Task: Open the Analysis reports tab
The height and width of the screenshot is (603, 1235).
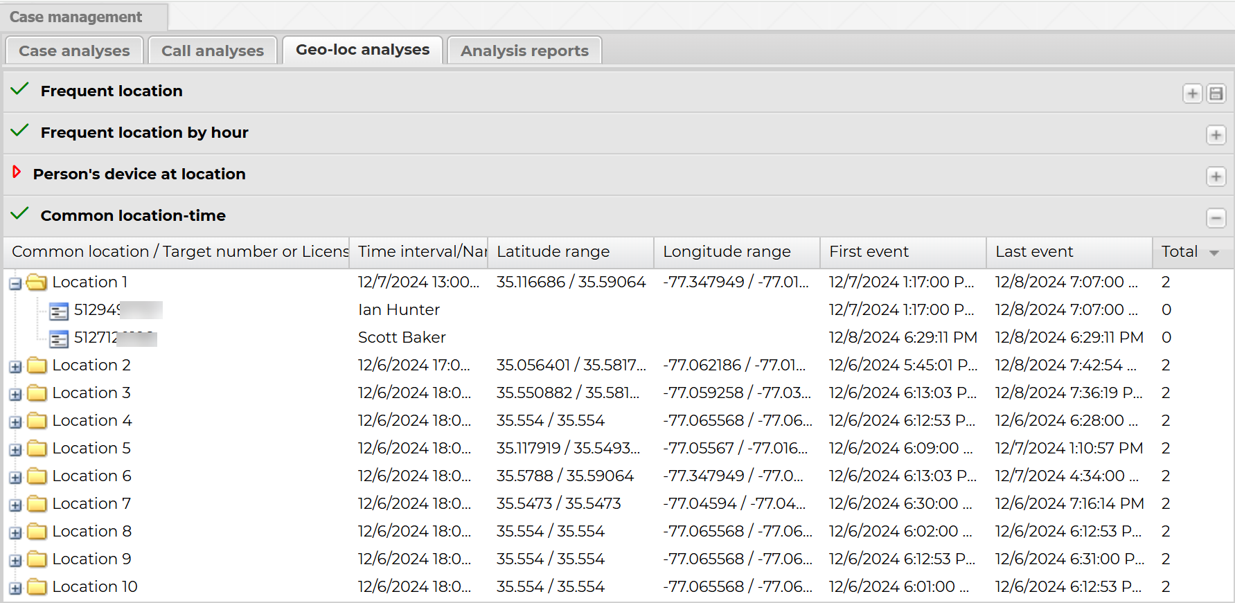Action: tap(524, 51)
